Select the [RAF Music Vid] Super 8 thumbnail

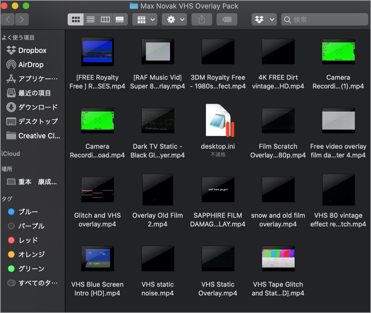158,51
